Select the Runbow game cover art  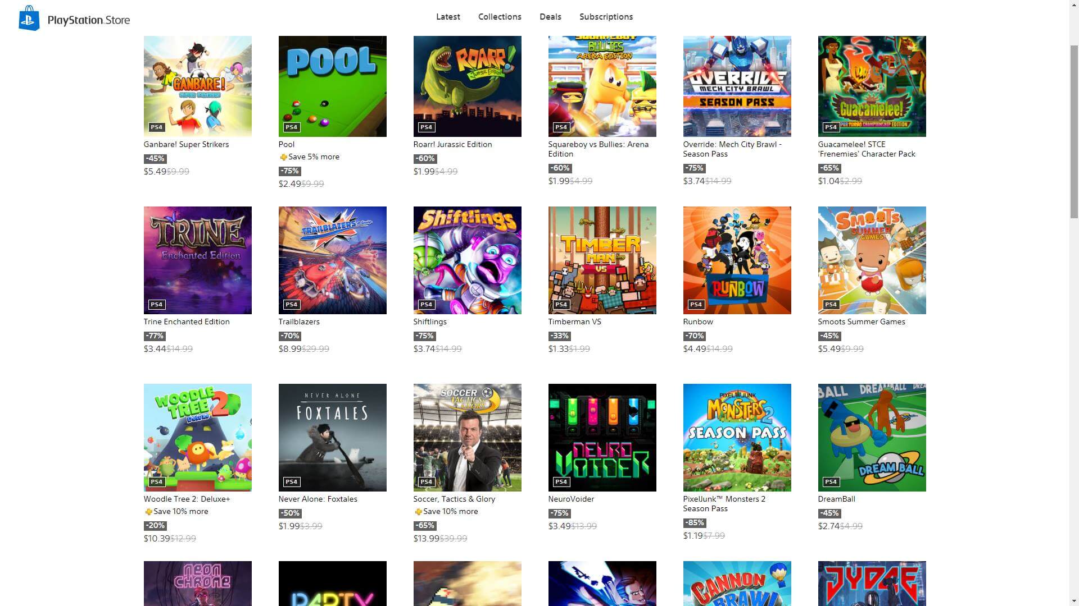click(737, 260)
